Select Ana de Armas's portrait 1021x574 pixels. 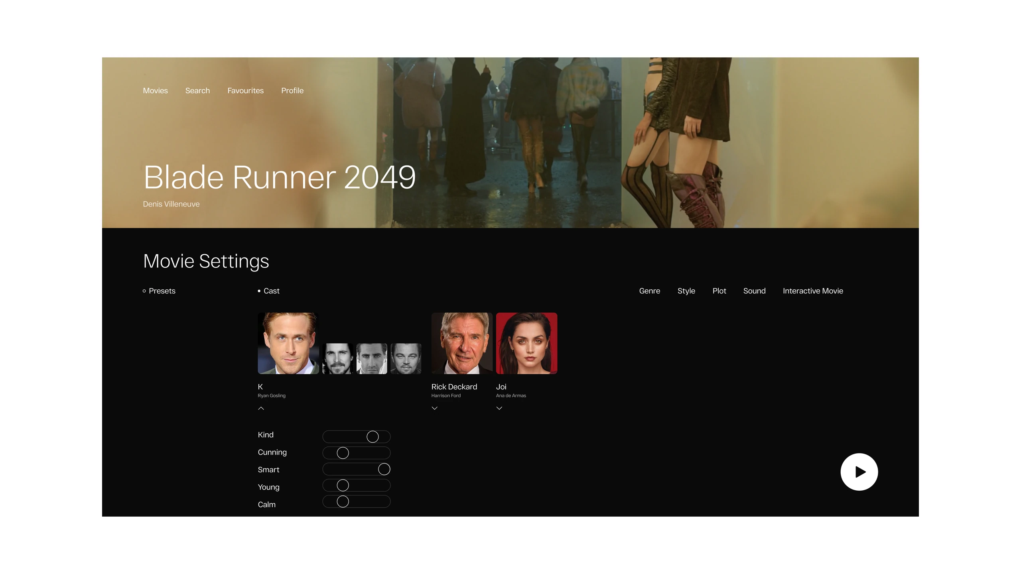coord(527,343)
